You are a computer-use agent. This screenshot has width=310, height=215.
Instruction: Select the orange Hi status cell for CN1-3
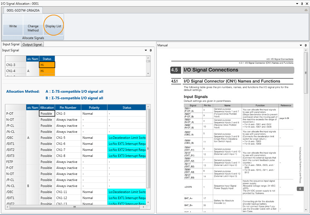(x=47, y=65)
